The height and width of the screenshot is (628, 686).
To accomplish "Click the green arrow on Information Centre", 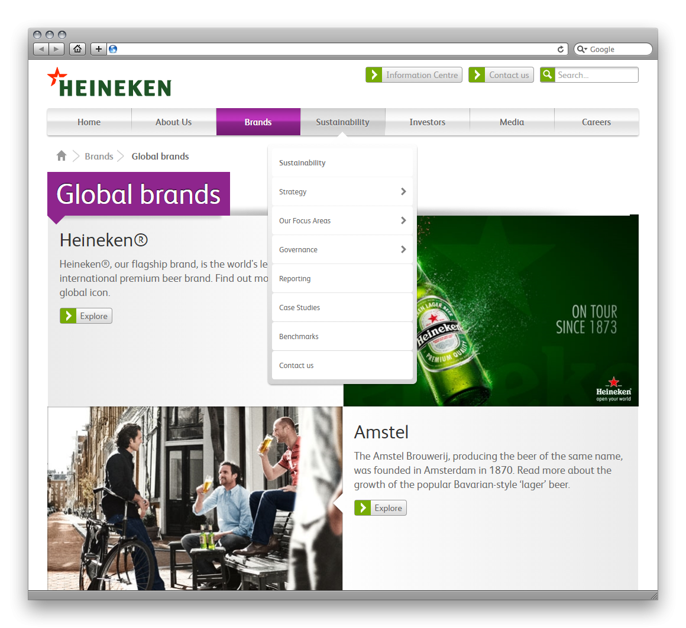I will click(x=374, y=74).
